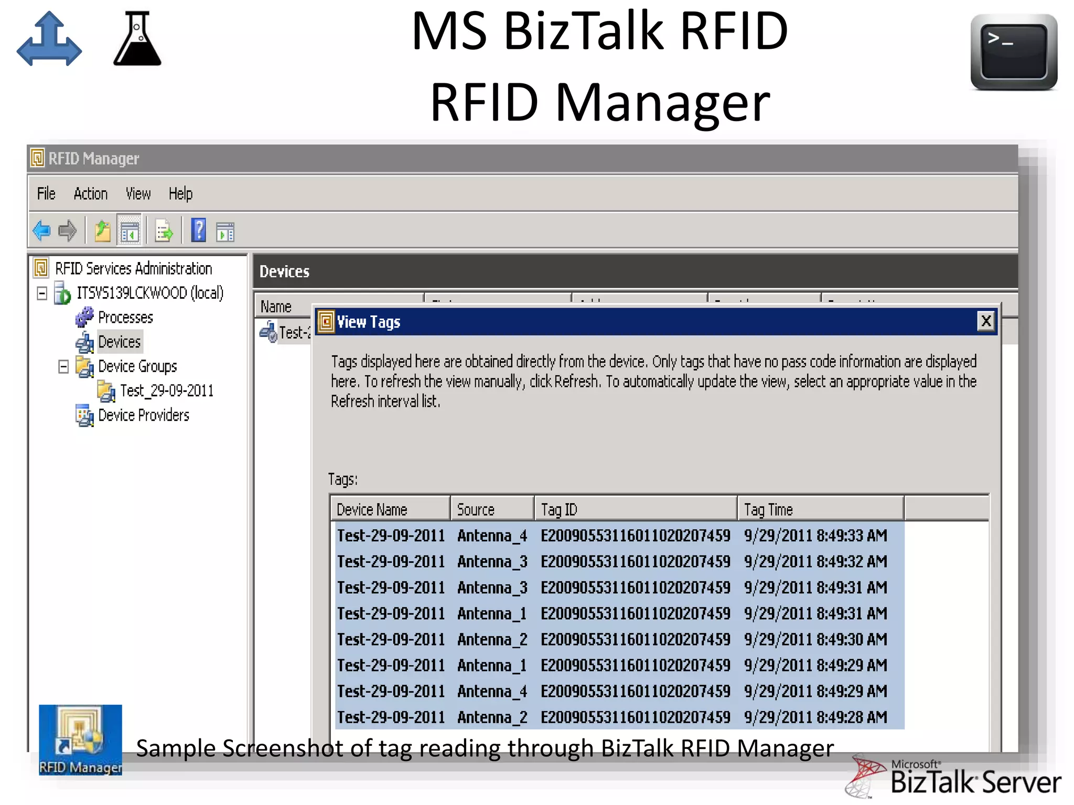This screenshot has height=805, width=1074.
Task: Open the View menu
Action: 138,194
